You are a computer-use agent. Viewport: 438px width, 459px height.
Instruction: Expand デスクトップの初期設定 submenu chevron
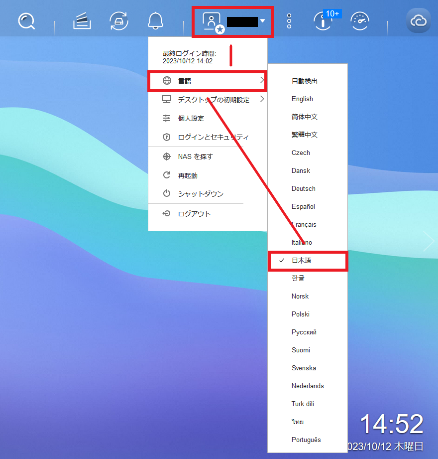[x=262, y=99]
